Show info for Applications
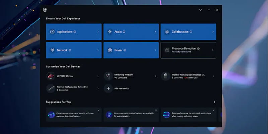 tap(75, 32)
